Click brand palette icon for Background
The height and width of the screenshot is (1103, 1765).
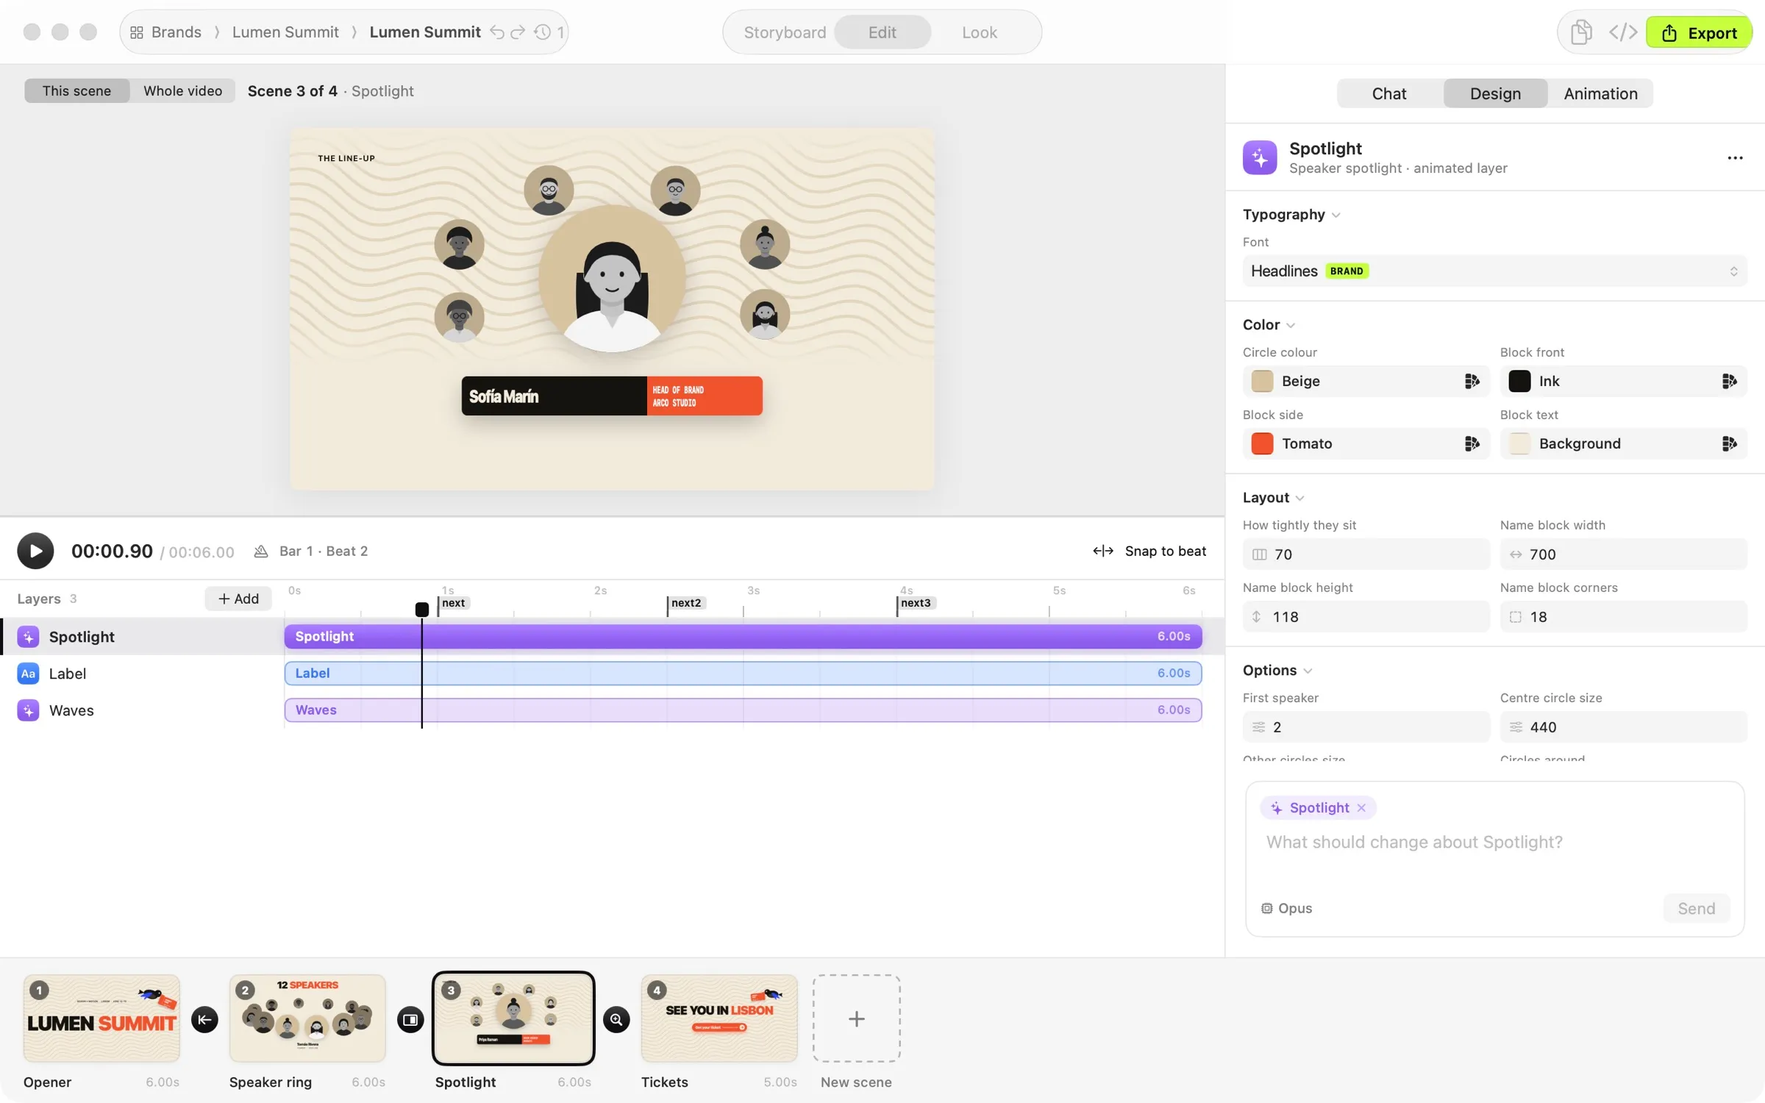(x=1729, y=443)
